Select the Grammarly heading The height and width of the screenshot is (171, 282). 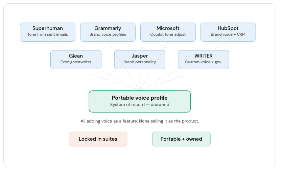tap(108, 28)
